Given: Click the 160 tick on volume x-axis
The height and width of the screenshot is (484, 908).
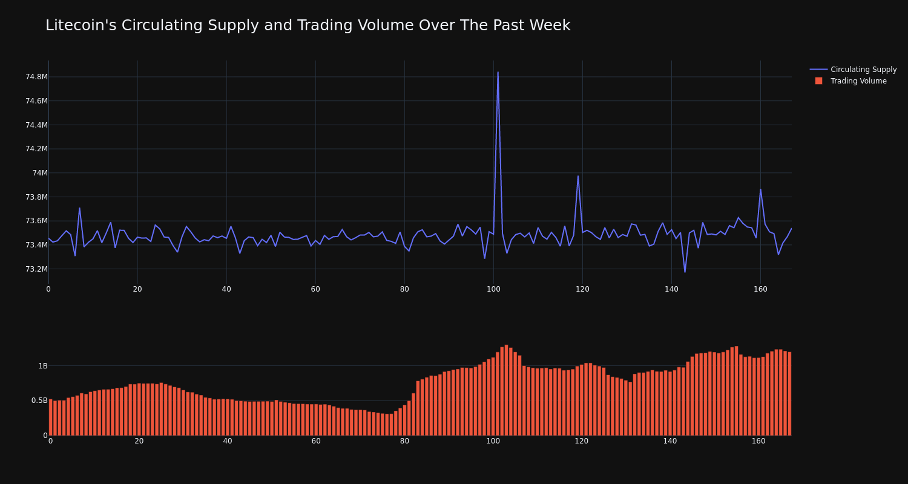Looking at the screenshot, I should point(758,442).
